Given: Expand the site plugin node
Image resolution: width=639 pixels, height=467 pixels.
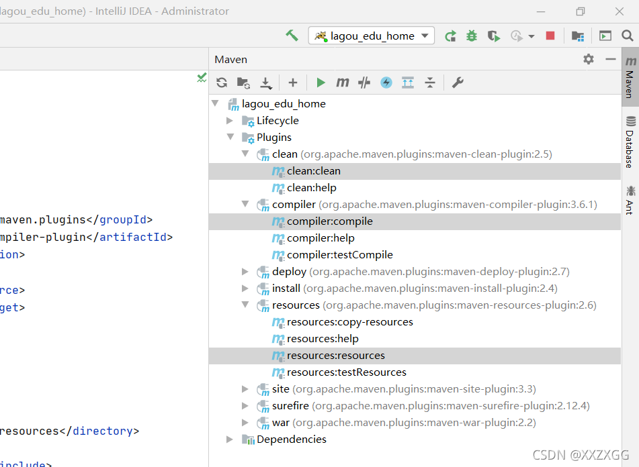Looking at the screenshot, I should (245, 389).
